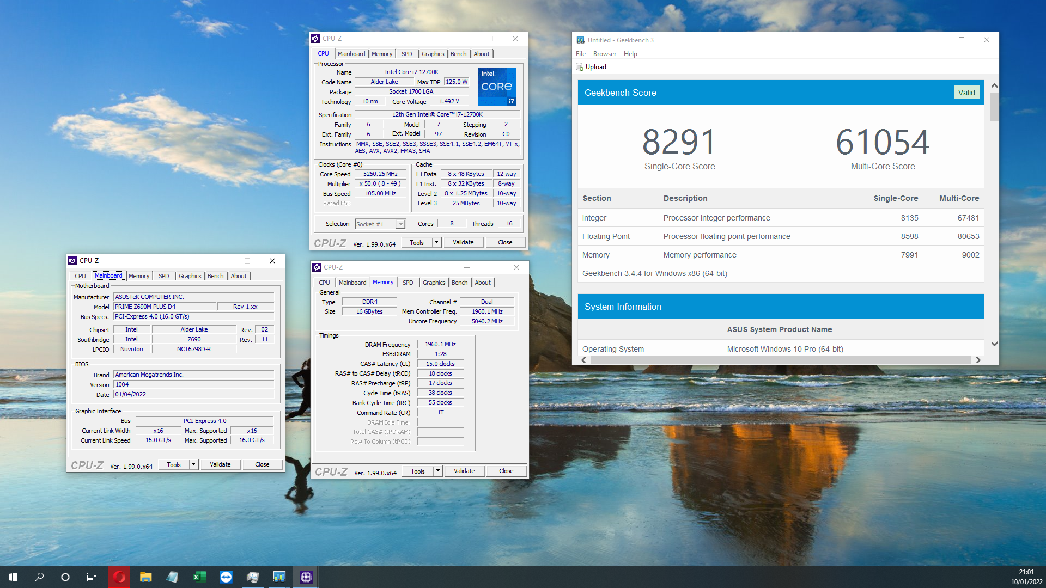This screenshot has height=588, width=1046.
Task: Open the notepad-like taskbar icon next to File Explorer
Action: point(172,577)
